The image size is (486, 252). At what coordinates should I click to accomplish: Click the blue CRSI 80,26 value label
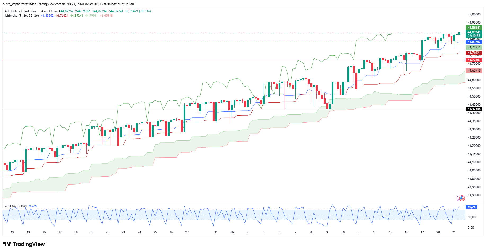coord(471,207)
